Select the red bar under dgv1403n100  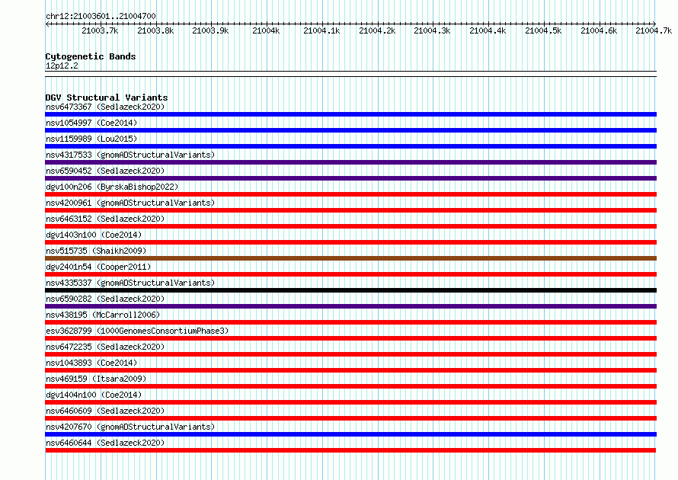tap(350, 242)
